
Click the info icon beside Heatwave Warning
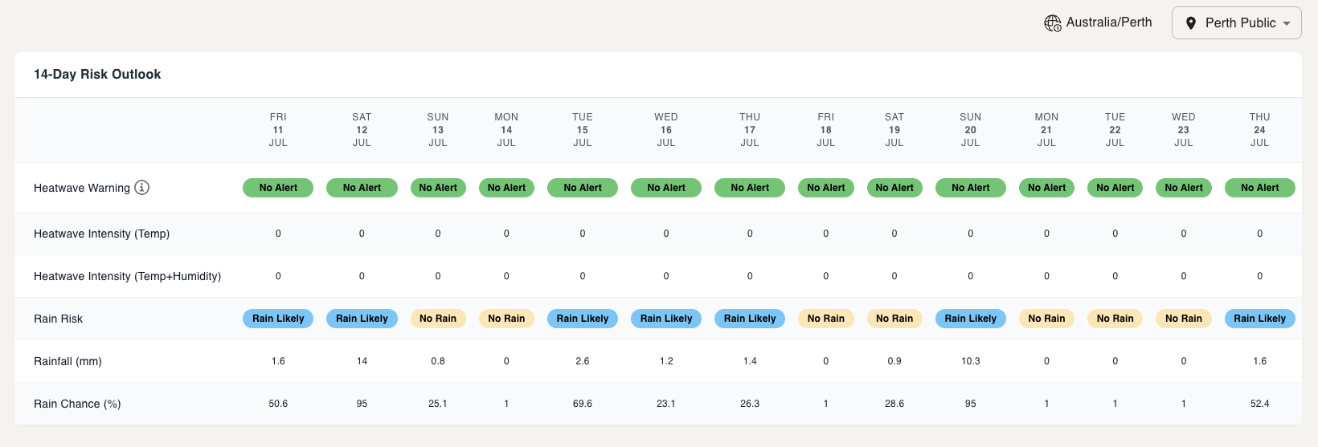pos(142,188)
